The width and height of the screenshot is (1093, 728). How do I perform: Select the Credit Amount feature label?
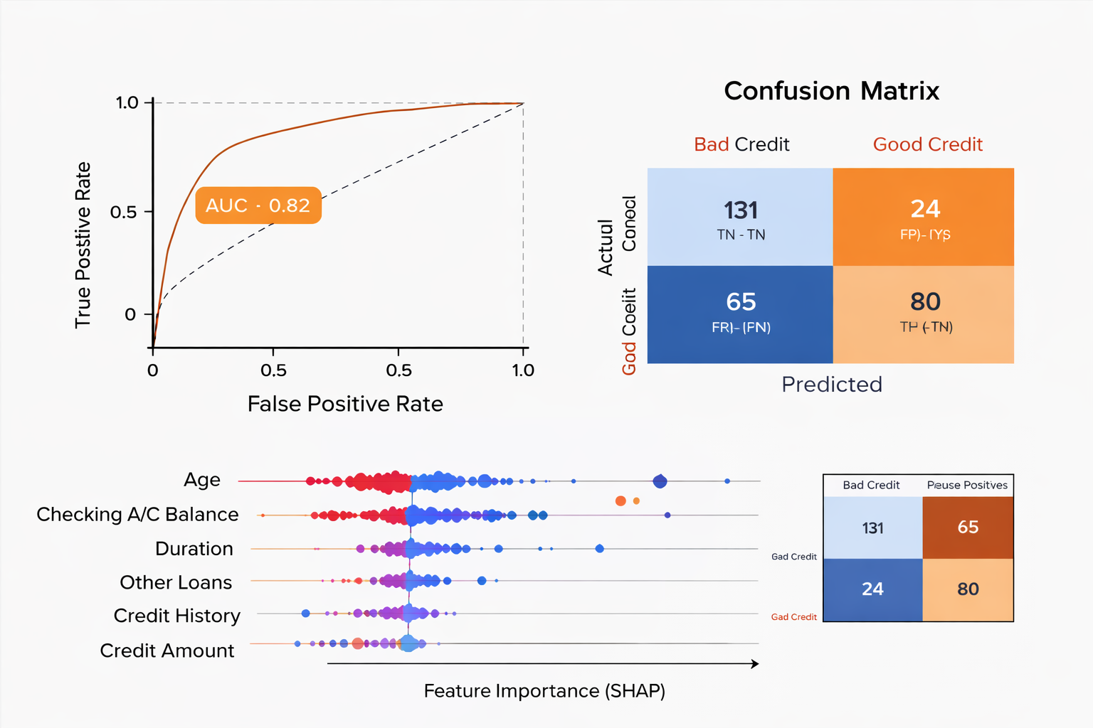click(167, 651)
